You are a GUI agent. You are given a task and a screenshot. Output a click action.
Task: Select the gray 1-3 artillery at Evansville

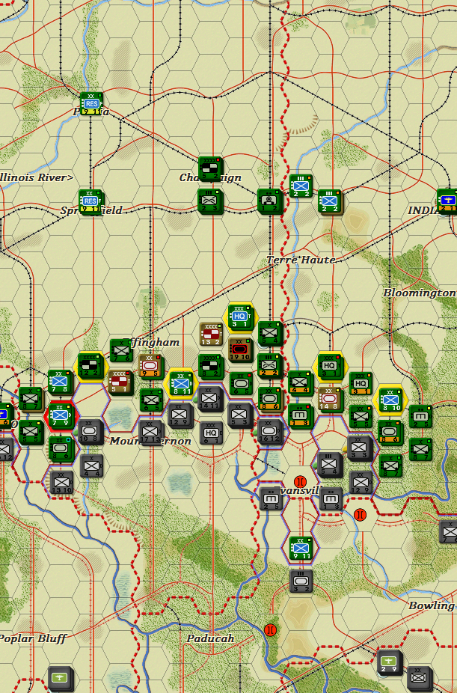[x=331, y=499]
